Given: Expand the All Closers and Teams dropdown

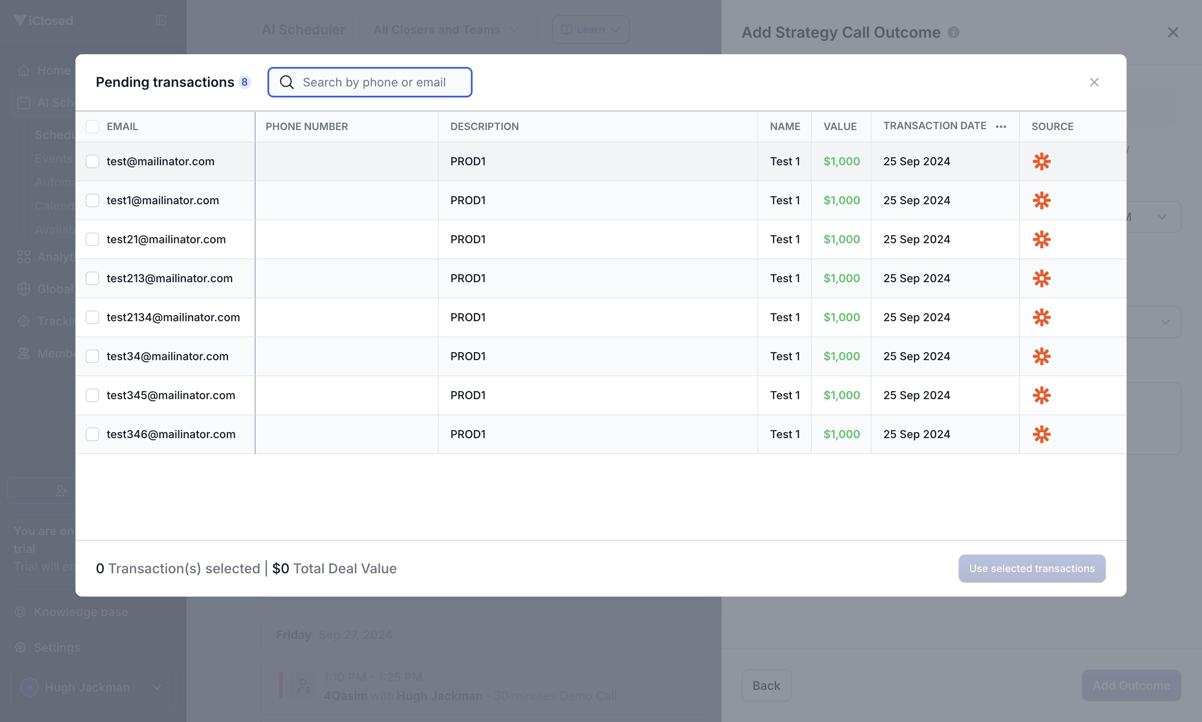Looking at the screenshot, I should coord(448,30).
